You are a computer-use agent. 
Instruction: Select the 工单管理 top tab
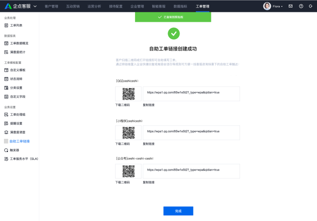tap(203, 6)
